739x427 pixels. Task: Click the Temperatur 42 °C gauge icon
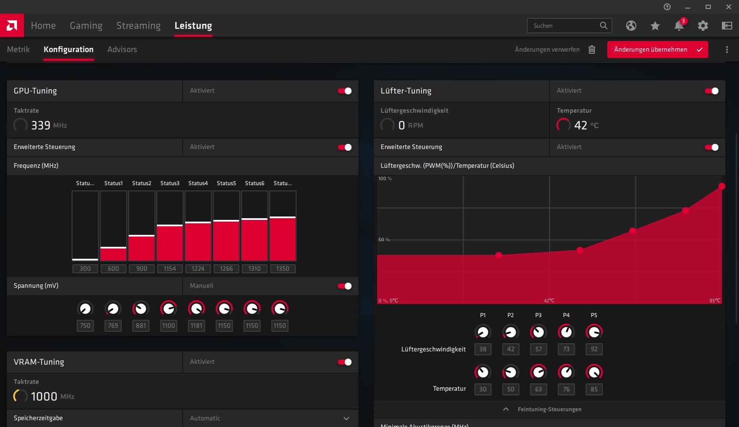point(564,125)
